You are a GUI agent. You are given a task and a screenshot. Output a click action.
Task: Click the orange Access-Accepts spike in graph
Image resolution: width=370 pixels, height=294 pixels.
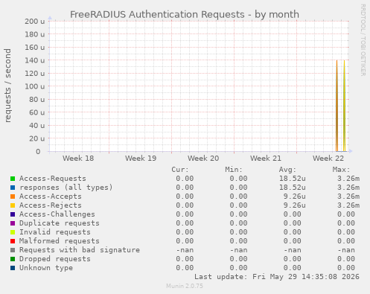336,106
